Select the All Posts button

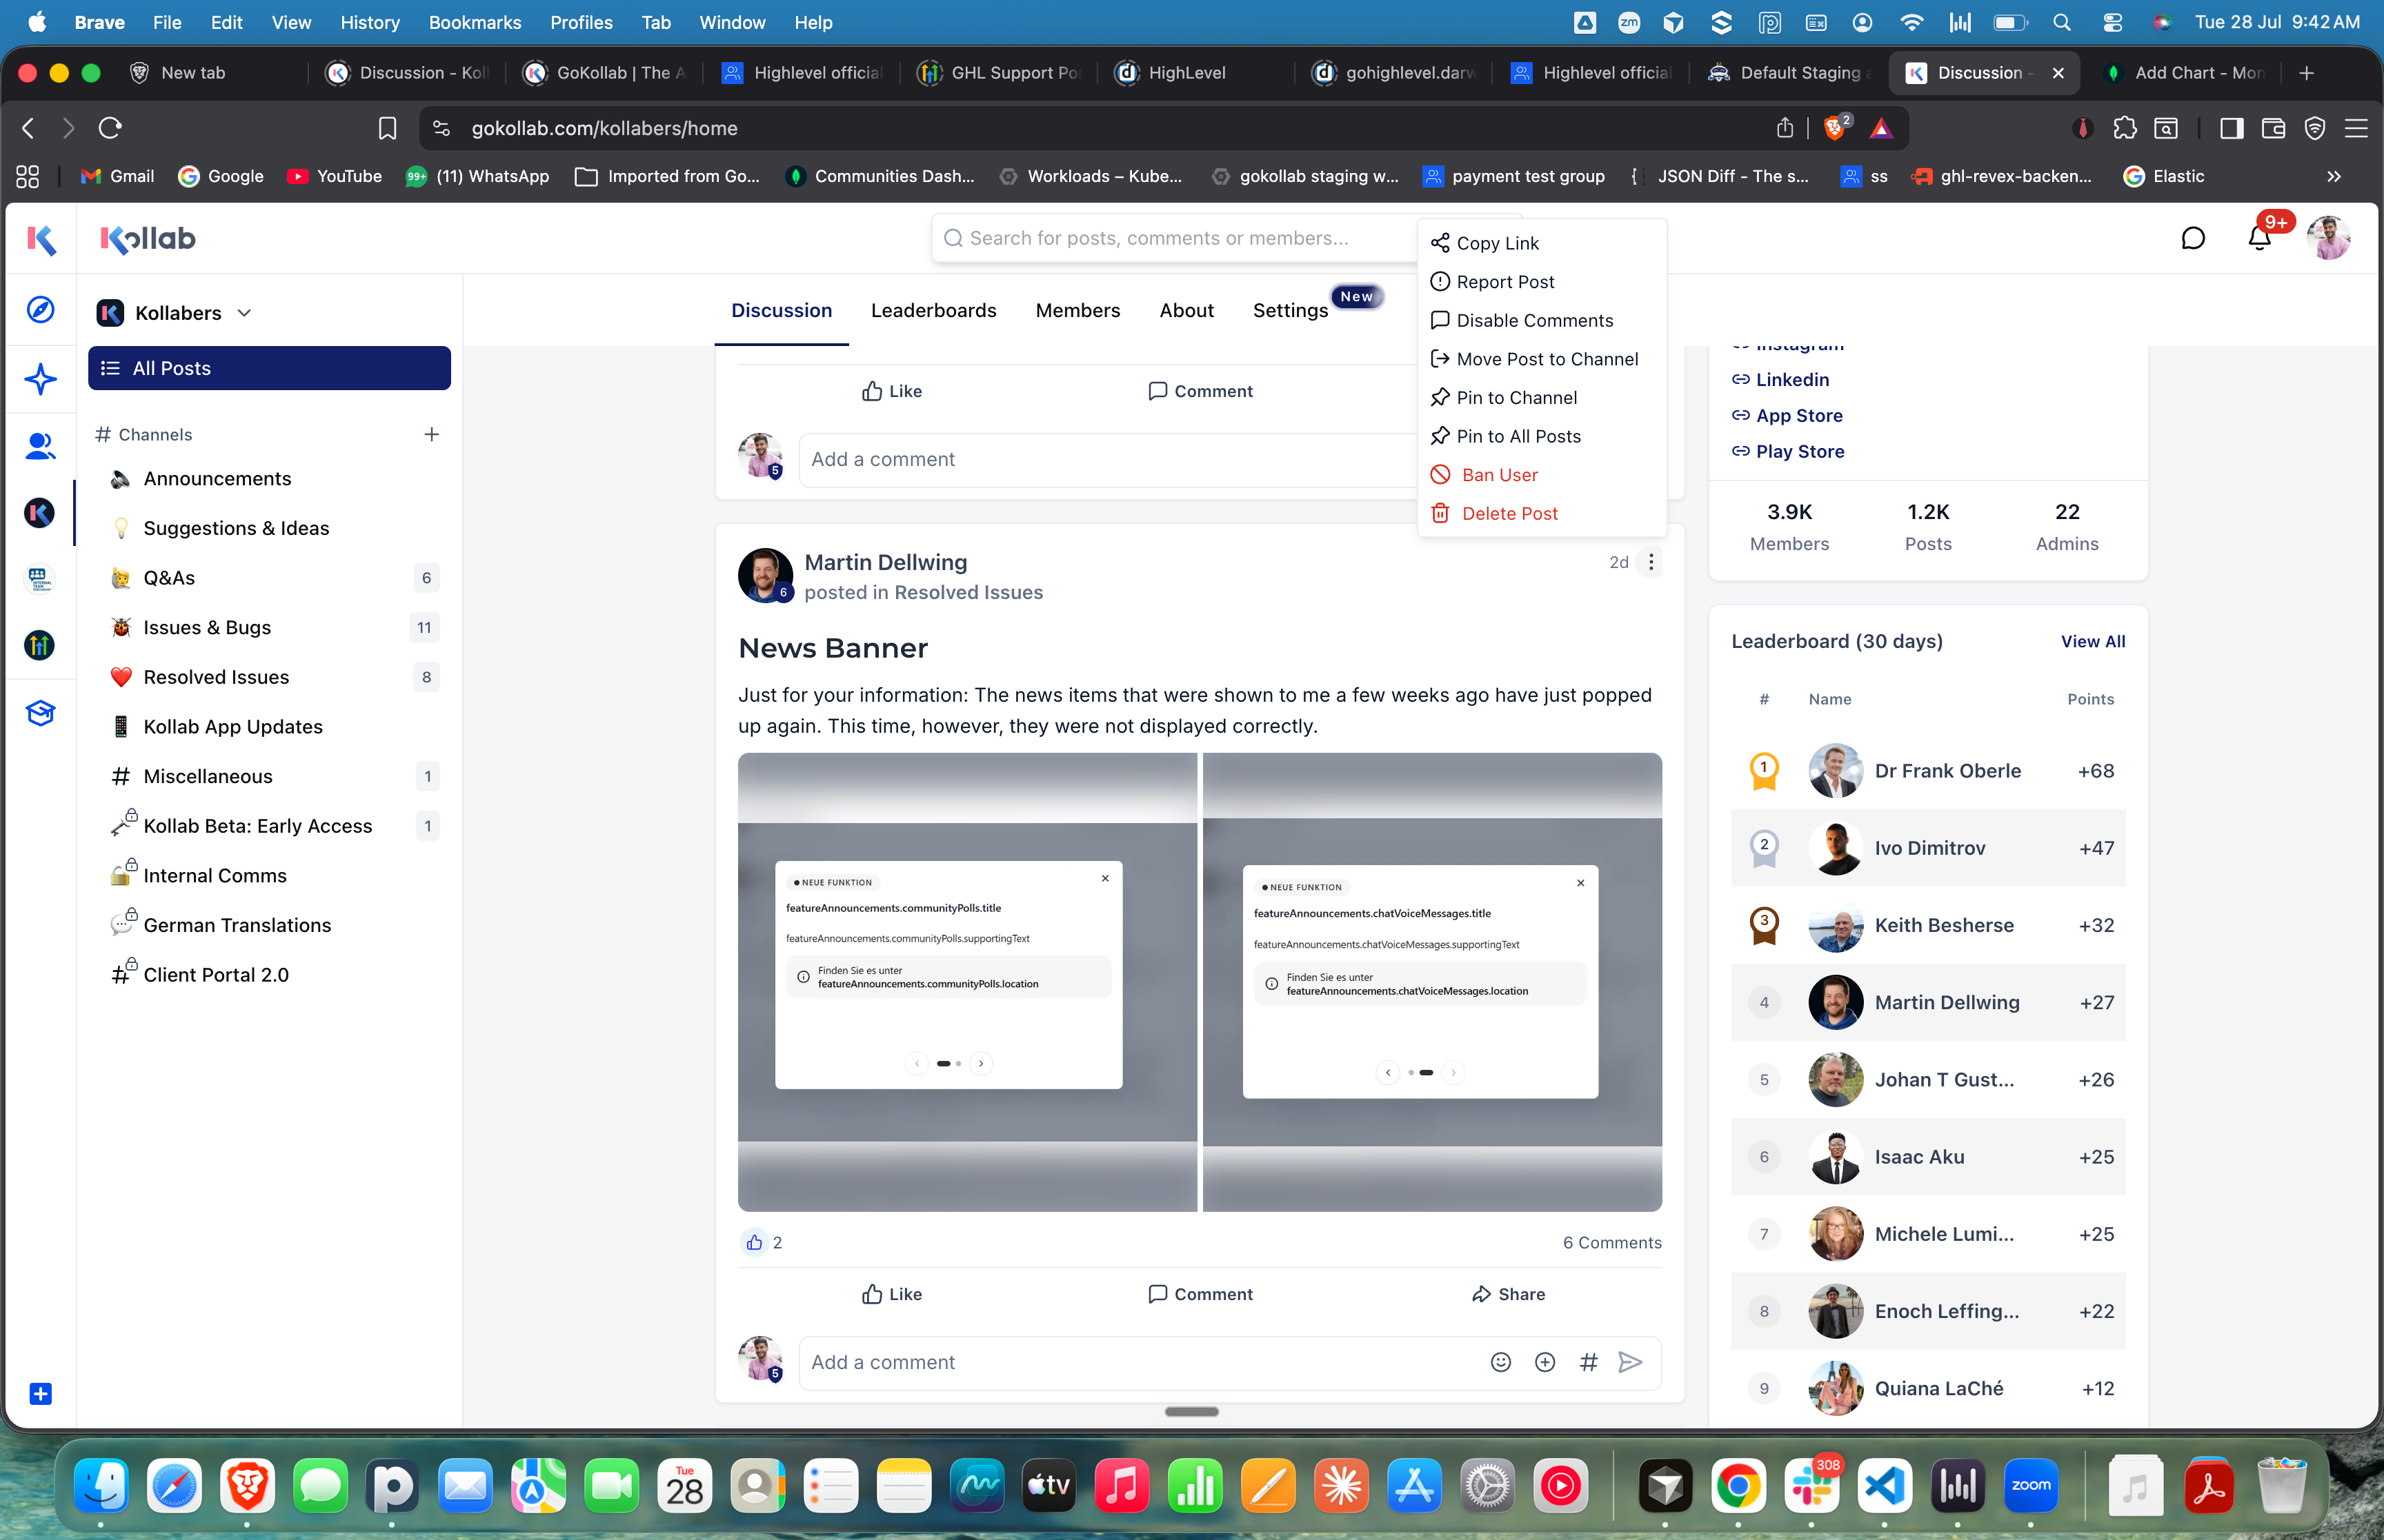click(x=269, y=368)
